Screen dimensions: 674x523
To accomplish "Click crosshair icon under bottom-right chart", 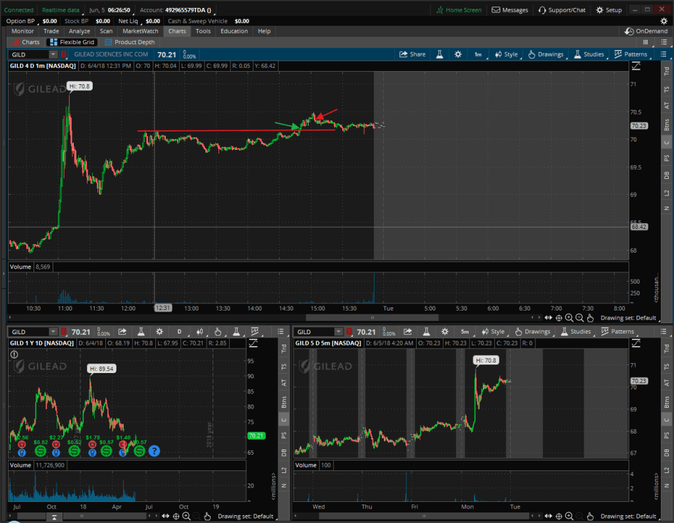I will click(x=559, y=516).
